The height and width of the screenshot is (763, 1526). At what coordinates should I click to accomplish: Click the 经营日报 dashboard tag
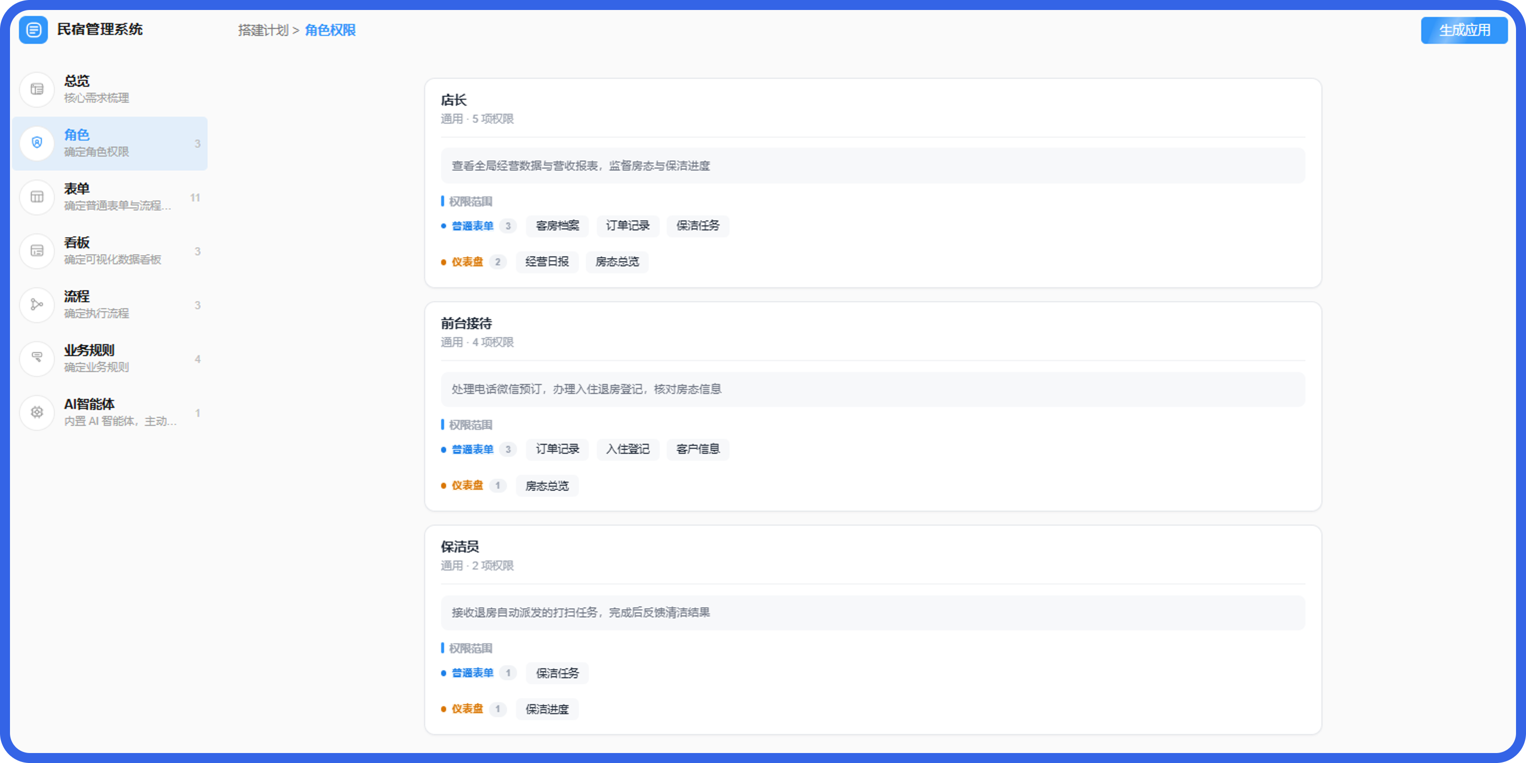tap(547, 262)
